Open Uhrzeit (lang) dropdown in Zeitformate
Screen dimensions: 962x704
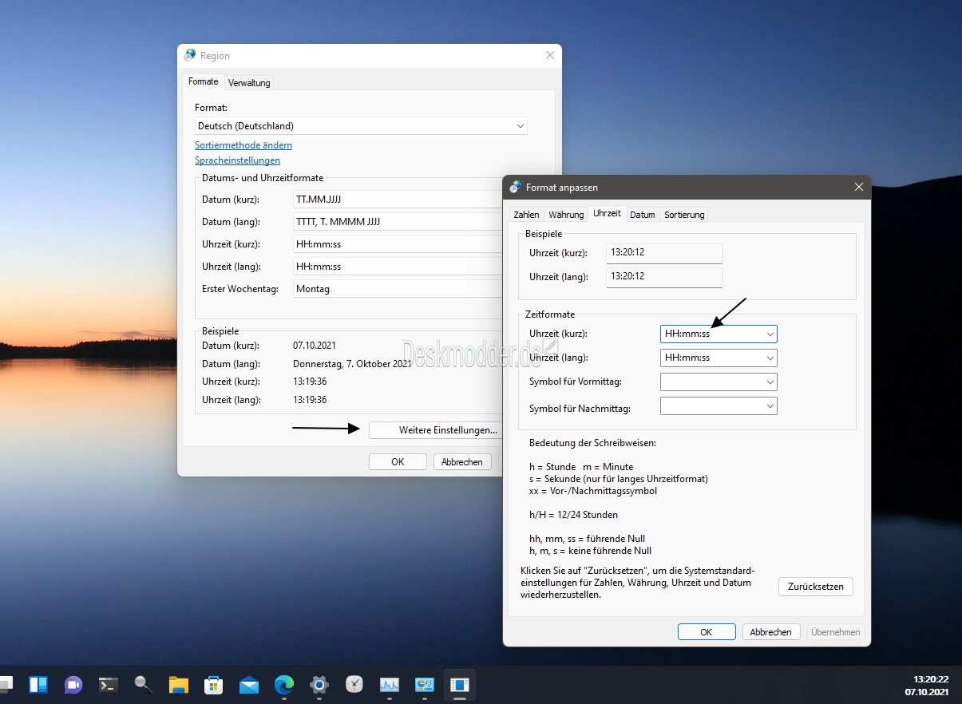coord(719,358)
